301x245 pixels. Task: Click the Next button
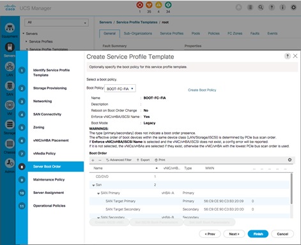click(x=234, y=234)
